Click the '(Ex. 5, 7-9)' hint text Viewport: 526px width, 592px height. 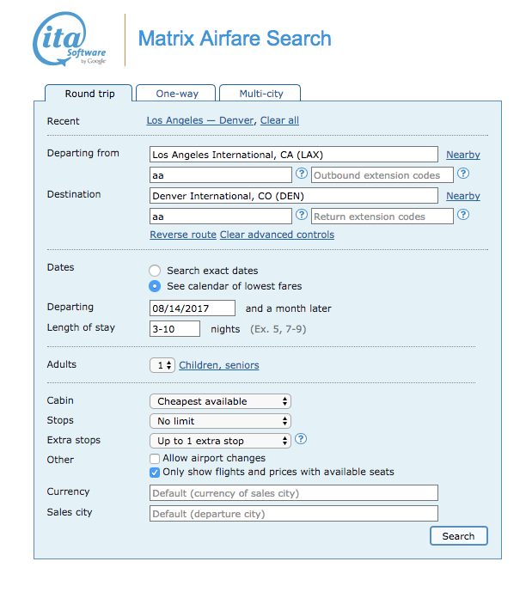tap(278, 329)
